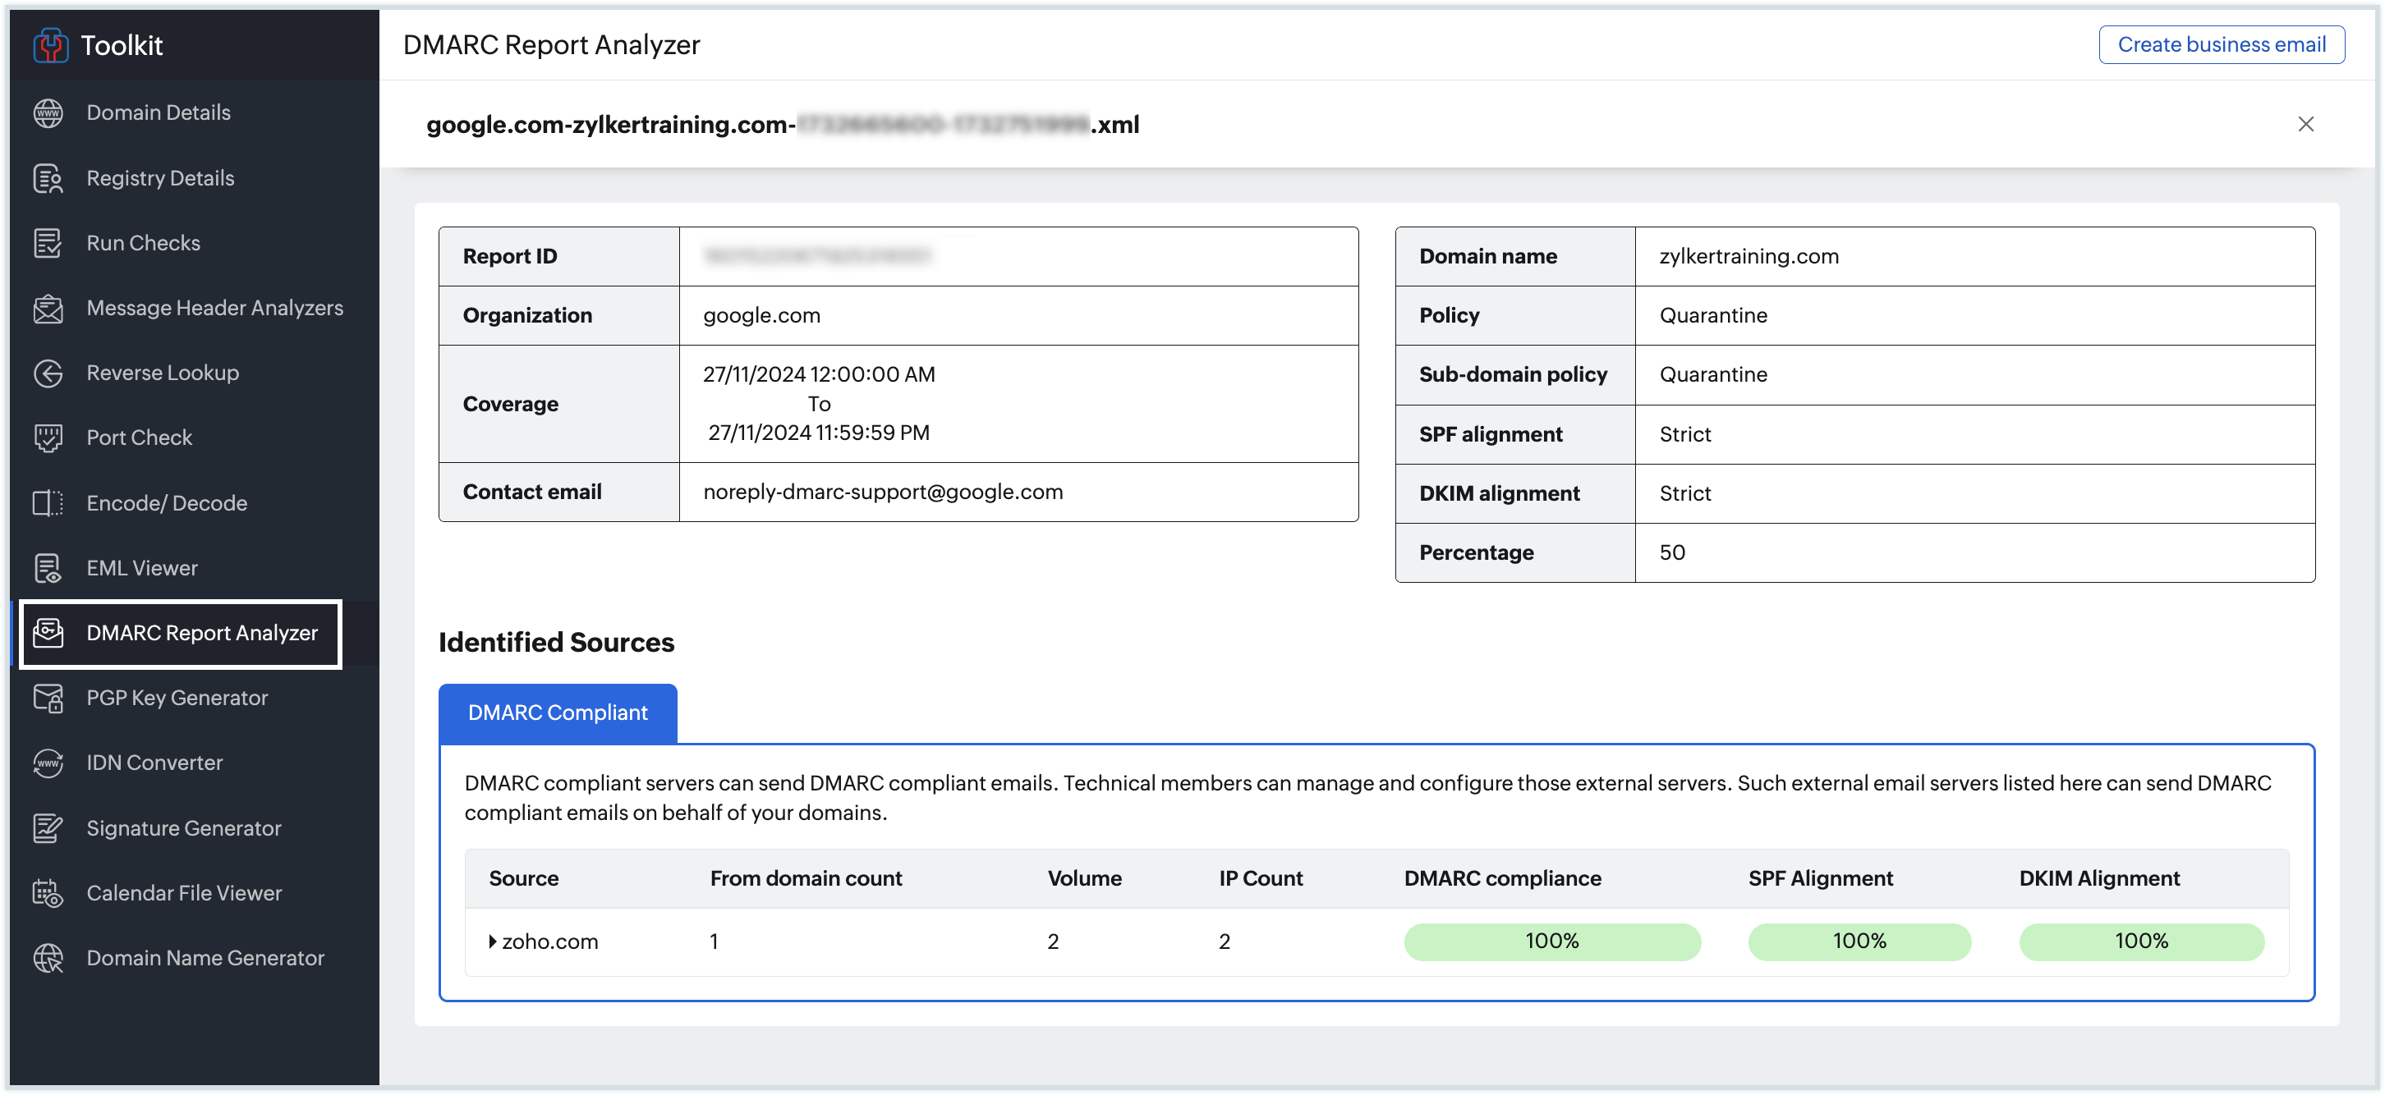
Task: Click the Create business email button
Action: (x=2222, y=44)
